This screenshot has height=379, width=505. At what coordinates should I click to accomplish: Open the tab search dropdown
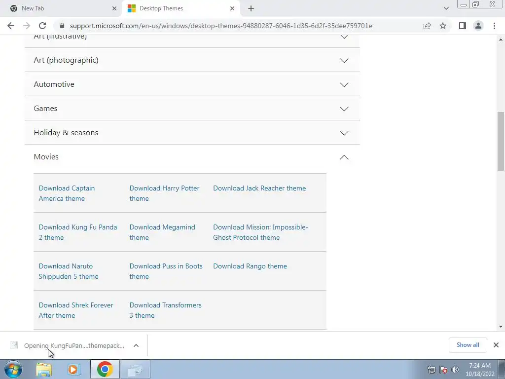pos(446,8)
